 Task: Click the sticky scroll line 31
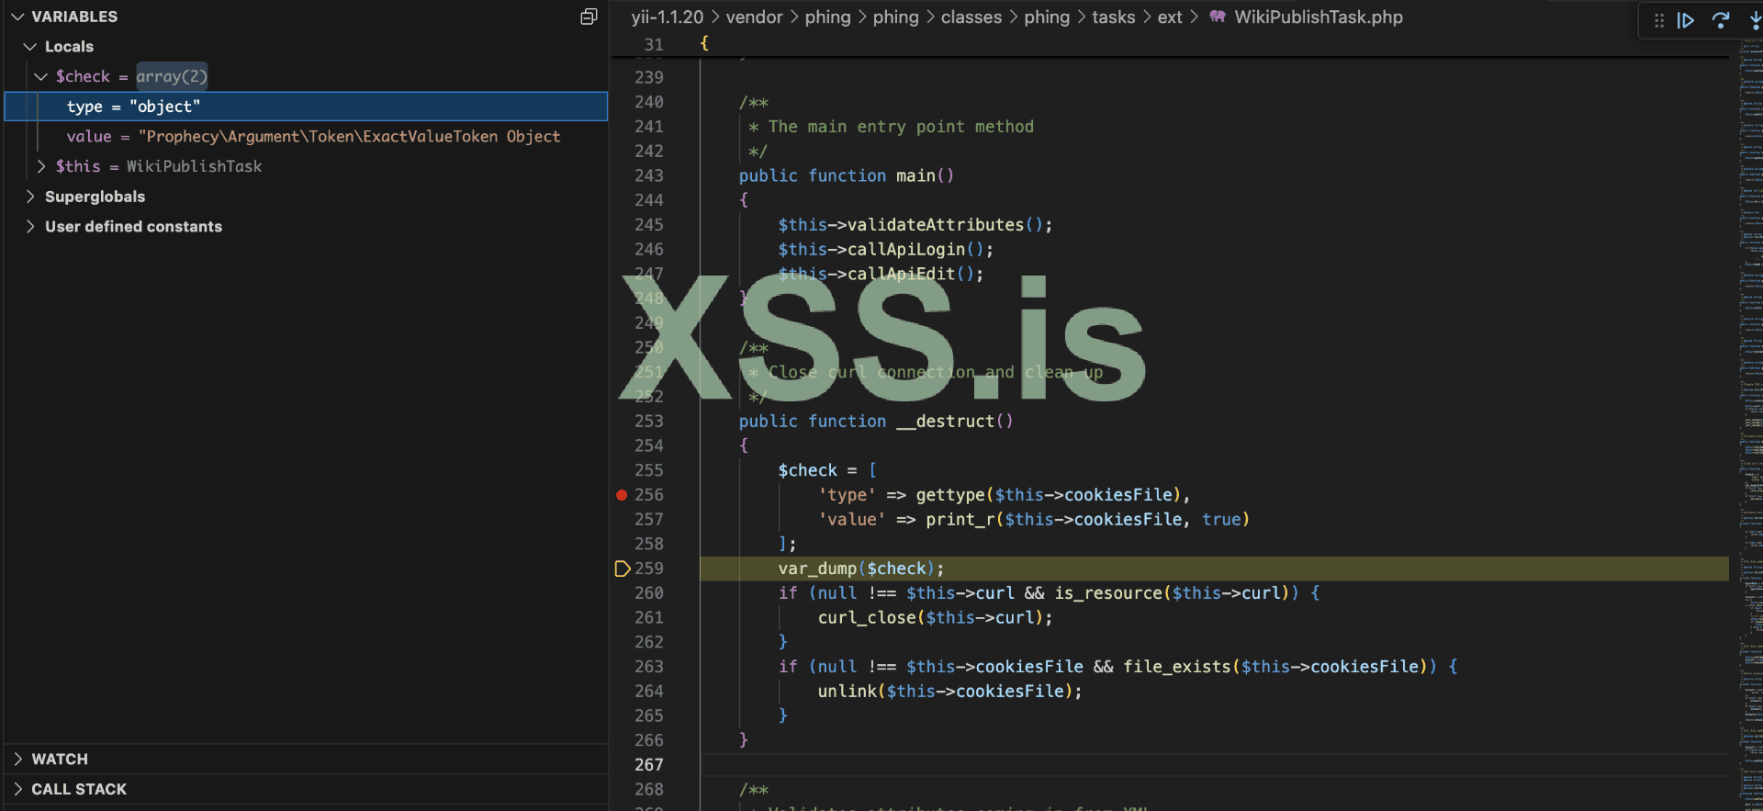pyautogui.click(x=1169, y=44)
